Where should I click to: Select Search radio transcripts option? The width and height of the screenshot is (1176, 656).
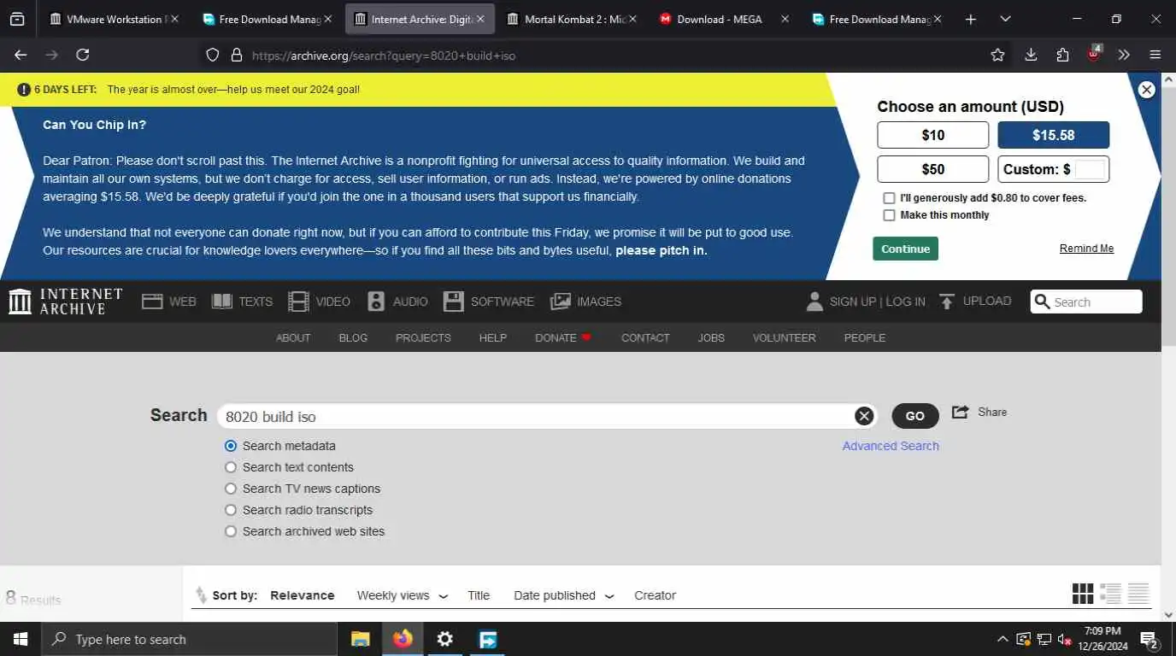pos(231,510)
